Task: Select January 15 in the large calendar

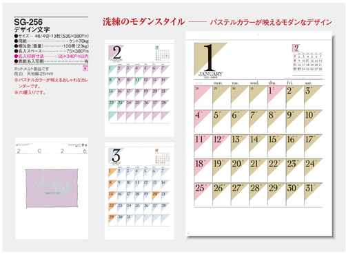Action: coord(276,146)
